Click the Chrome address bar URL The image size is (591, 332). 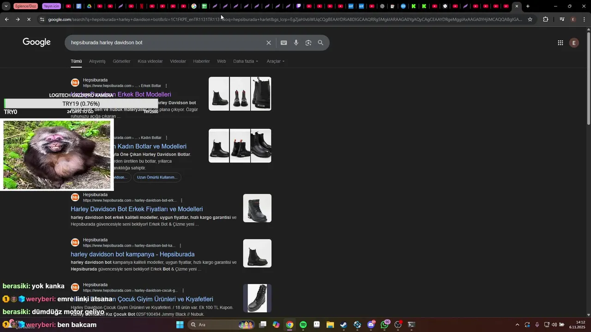tap(285, 19)
